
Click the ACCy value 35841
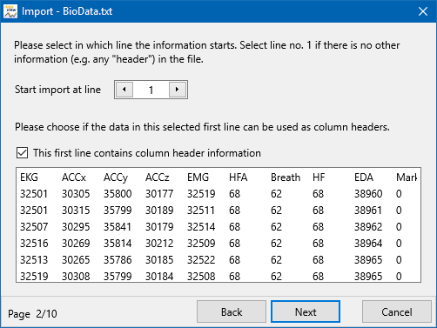tap(118, 226)
